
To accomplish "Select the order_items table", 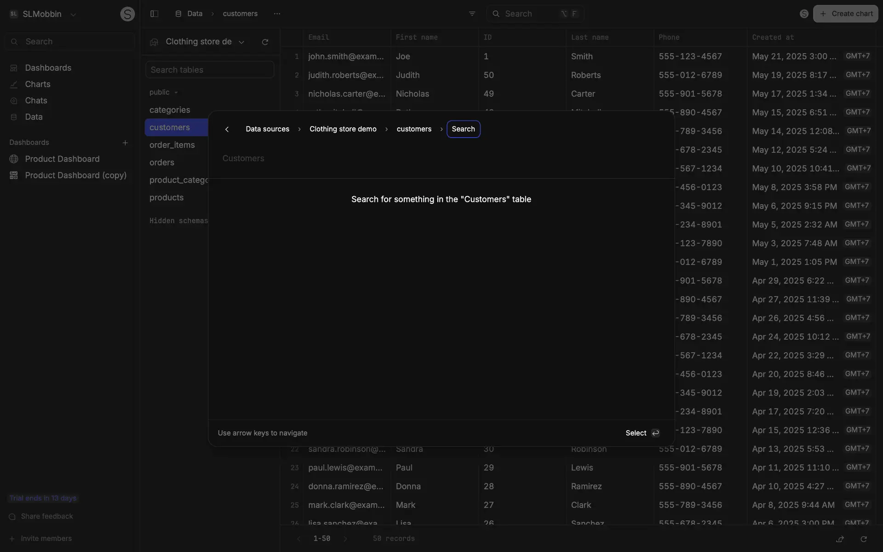I will [172, 145].
